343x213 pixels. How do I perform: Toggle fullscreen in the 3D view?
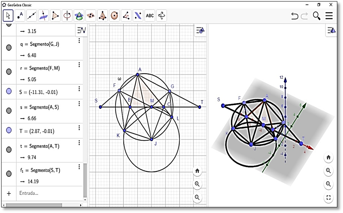click(x=328, y=198)
